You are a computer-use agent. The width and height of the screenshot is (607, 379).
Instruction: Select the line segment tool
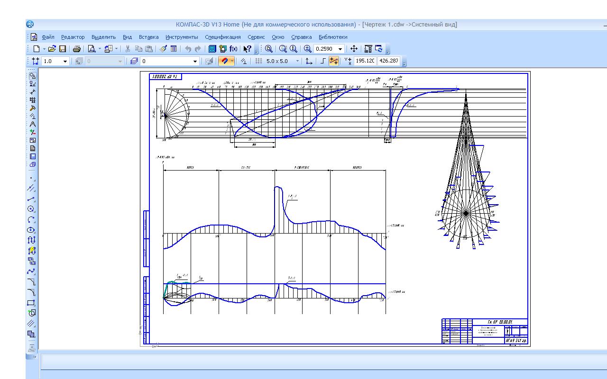coord(32,199)
